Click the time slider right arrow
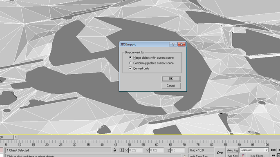 [x=16, y=137]
